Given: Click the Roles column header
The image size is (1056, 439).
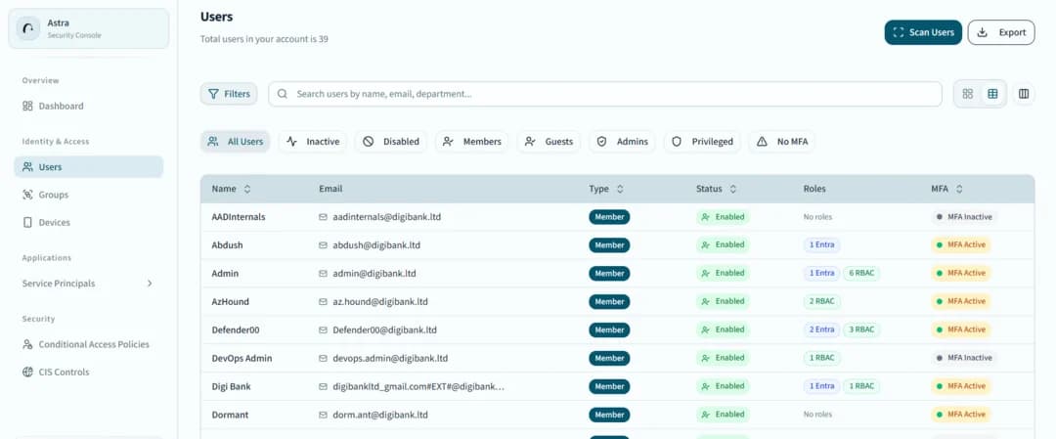Looking at the screenshot, I should (814, 190).
